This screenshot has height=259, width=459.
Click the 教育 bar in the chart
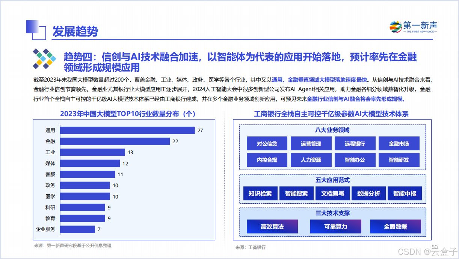coord(83,218)
